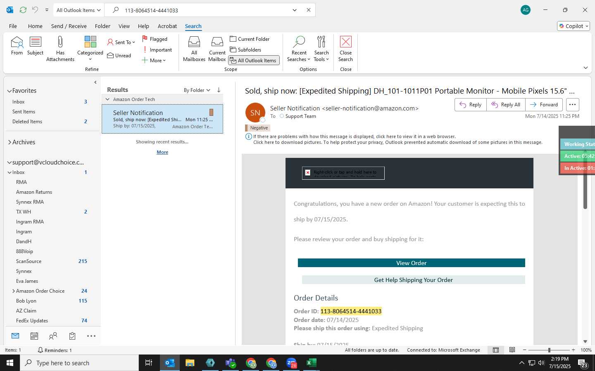Open the search scope dropdown in title bar

click(x=78, y=10)
